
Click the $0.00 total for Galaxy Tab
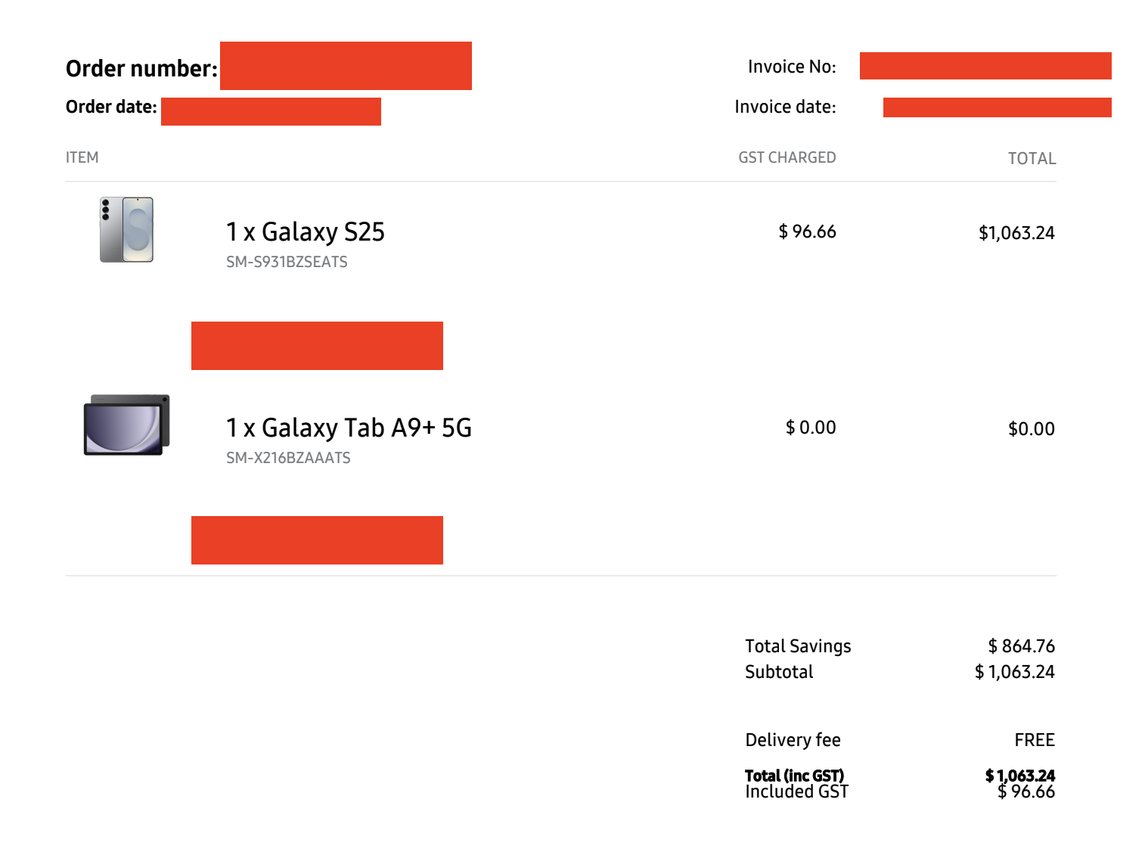(x=1031, y=429)
